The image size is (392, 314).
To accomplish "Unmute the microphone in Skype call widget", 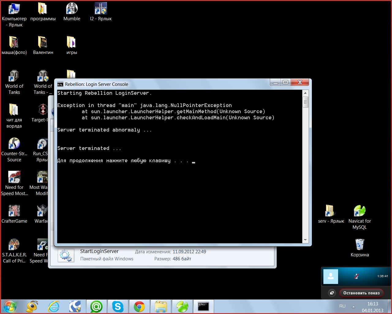I will click(x=356, y=276).
